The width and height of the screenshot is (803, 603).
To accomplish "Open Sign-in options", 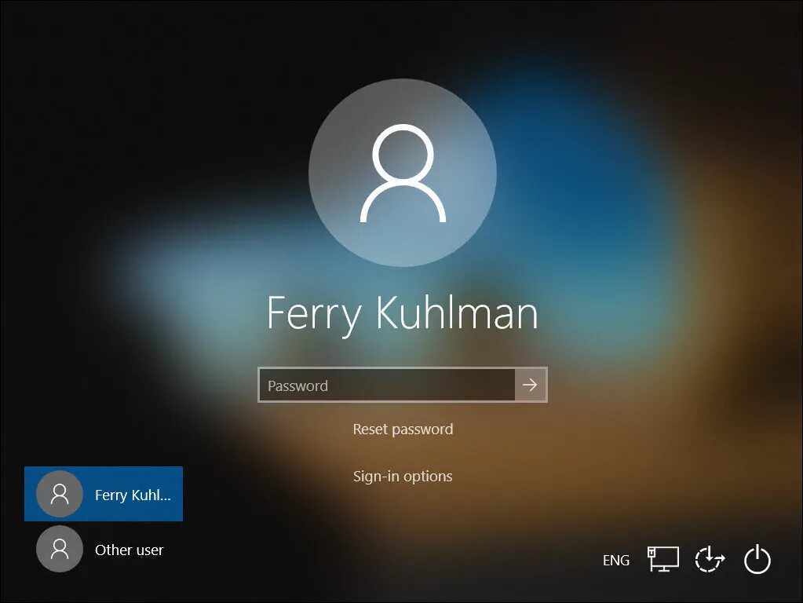I will tap(403, 476).
